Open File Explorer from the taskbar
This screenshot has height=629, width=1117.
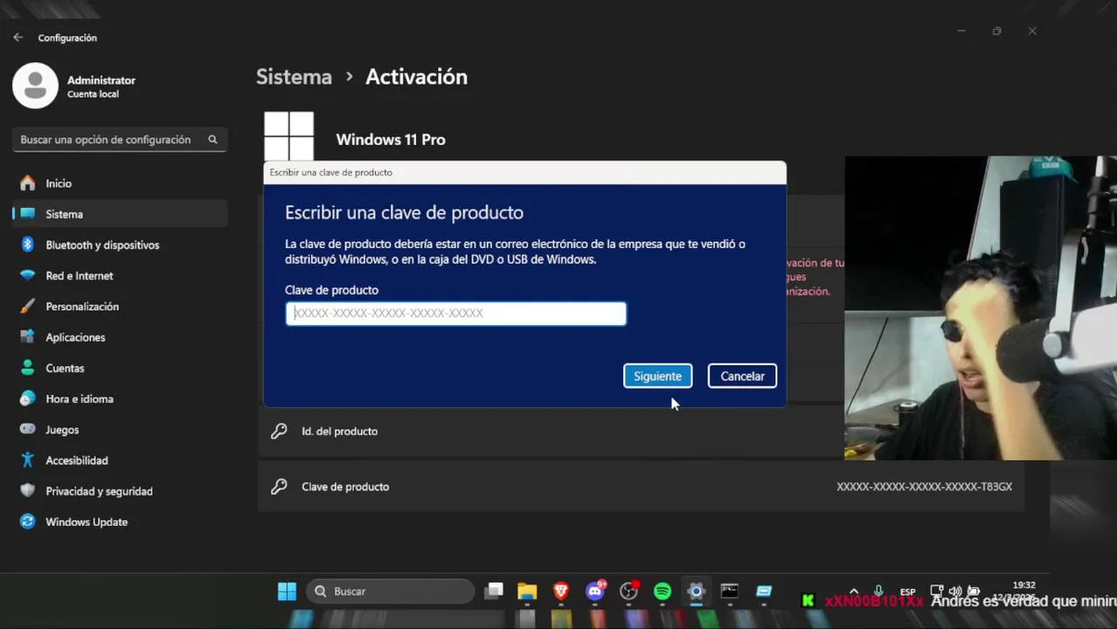(x=527, y=591)
